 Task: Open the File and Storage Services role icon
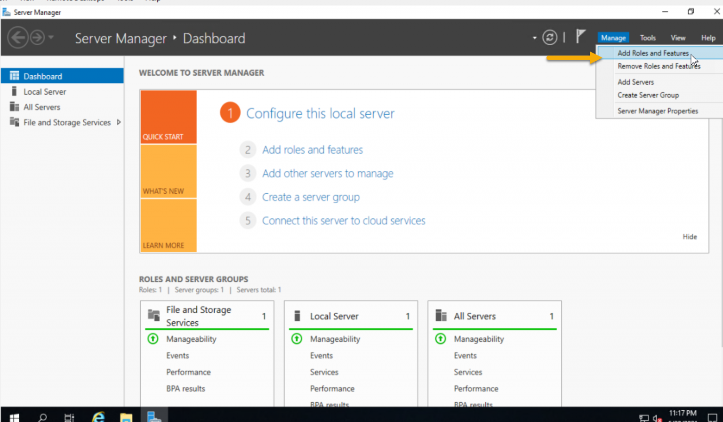point(14,122)
